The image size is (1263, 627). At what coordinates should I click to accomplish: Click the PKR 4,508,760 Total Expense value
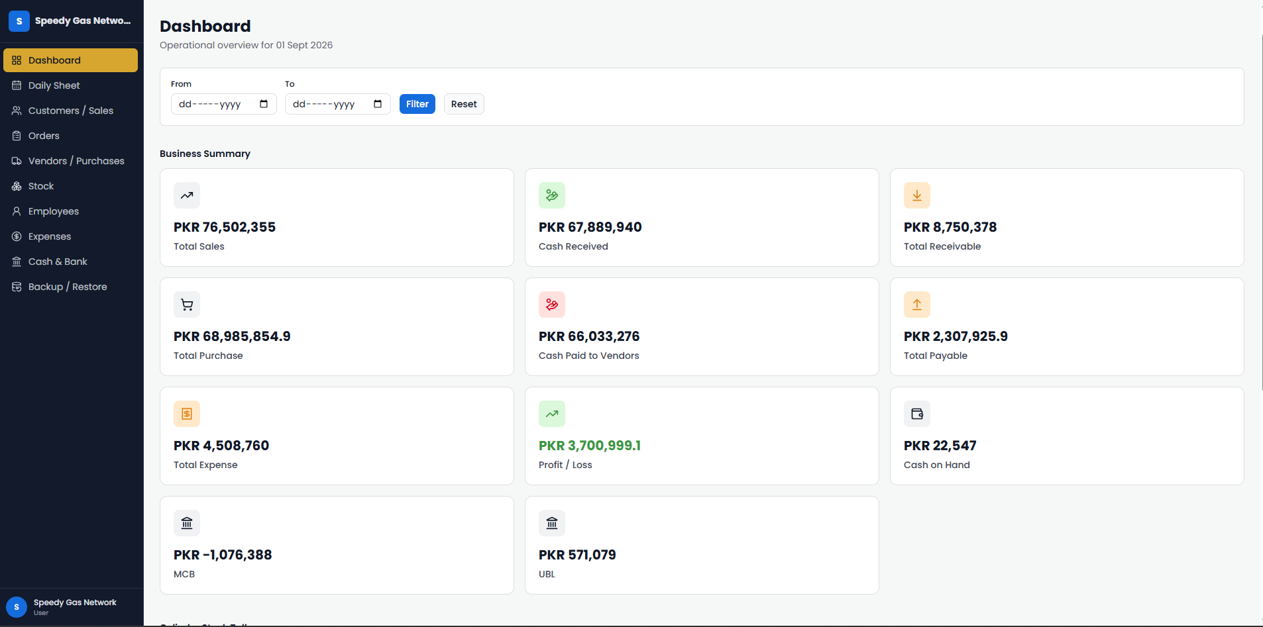point(221,446)
